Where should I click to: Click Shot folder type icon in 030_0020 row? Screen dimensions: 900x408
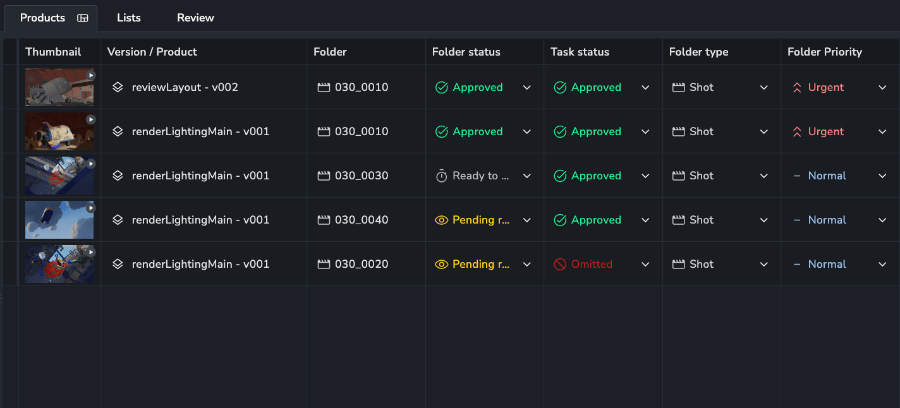679,264
